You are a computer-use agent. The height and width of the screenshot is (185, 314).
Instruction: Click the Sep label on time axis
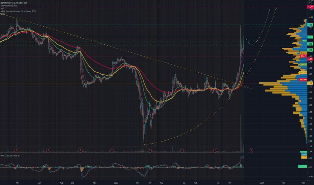(x=73, y=183)
